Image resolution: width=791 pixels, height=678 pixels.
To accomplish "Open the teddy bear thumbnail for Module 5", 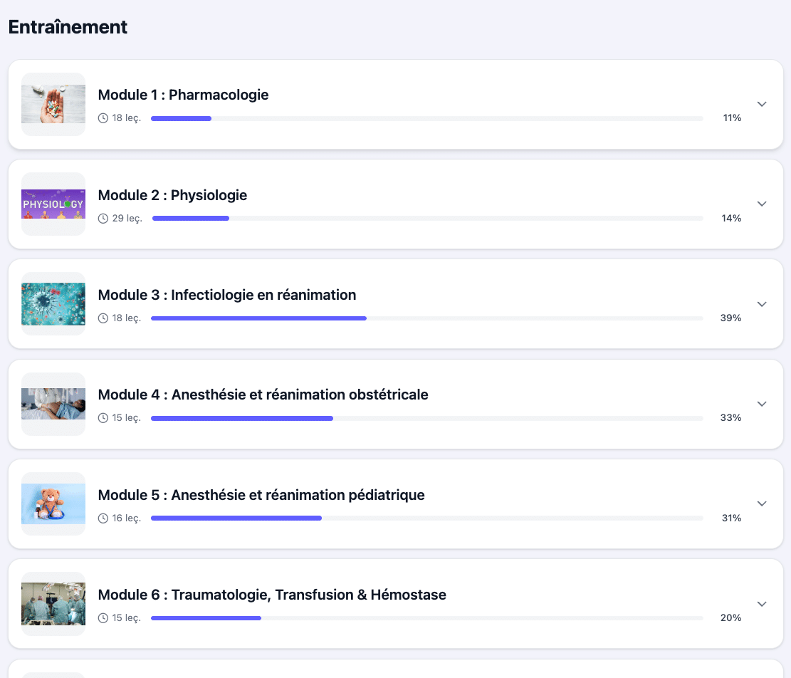I will click(53, 504).
